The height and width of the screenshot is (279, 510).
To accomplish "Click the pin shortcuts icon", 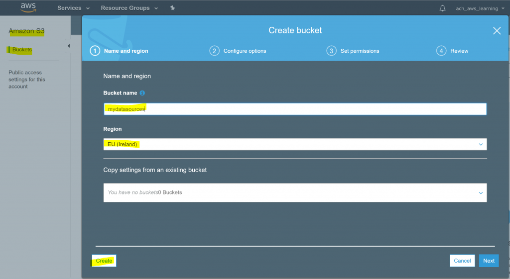I will tap(173, 8).
